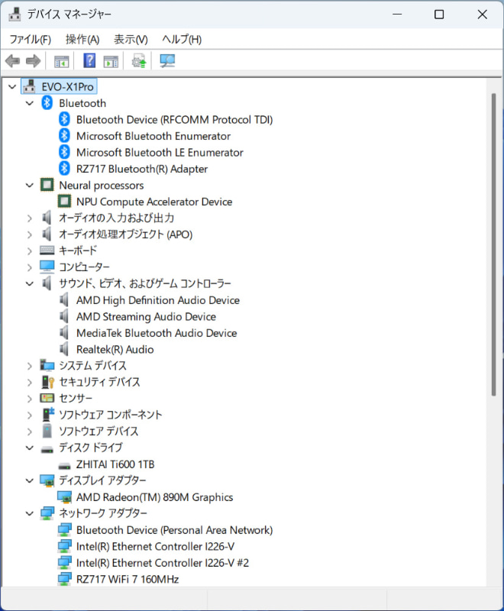Expand オーディオ処理オブジェクト (APO) category
Screen dimensions: 504x611
30,234
